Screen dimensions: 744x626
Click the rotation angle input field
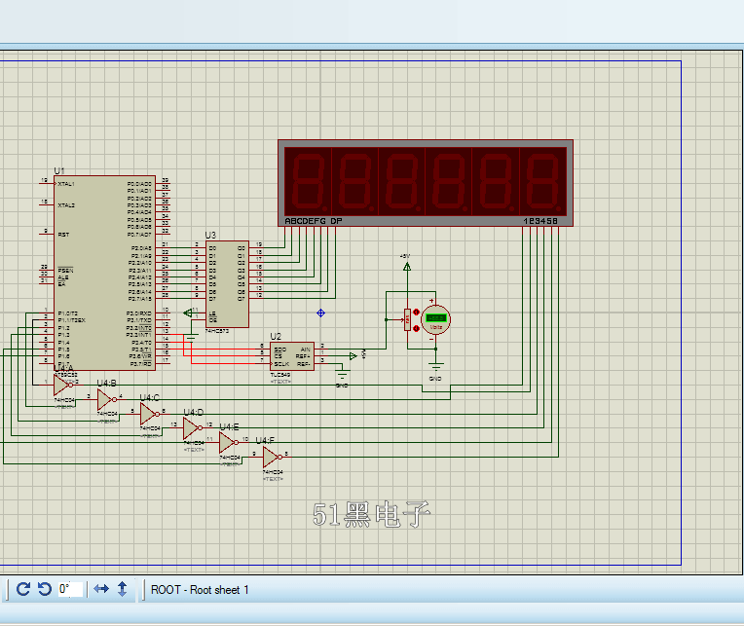pyautogui.click(x=68, y=589)
